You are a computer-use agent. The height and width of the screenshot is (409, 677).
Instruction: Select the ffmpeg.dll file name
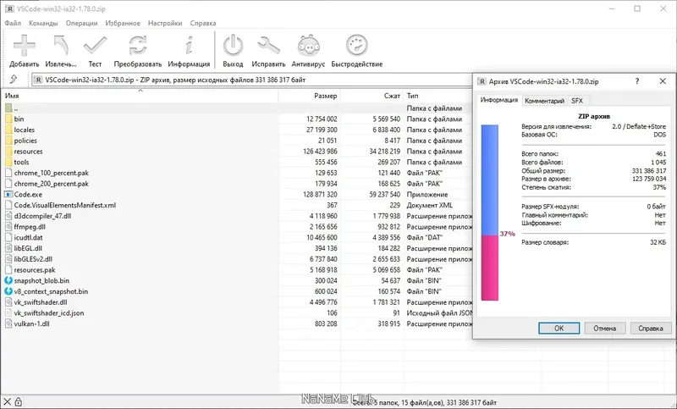[x=30, y=227]
